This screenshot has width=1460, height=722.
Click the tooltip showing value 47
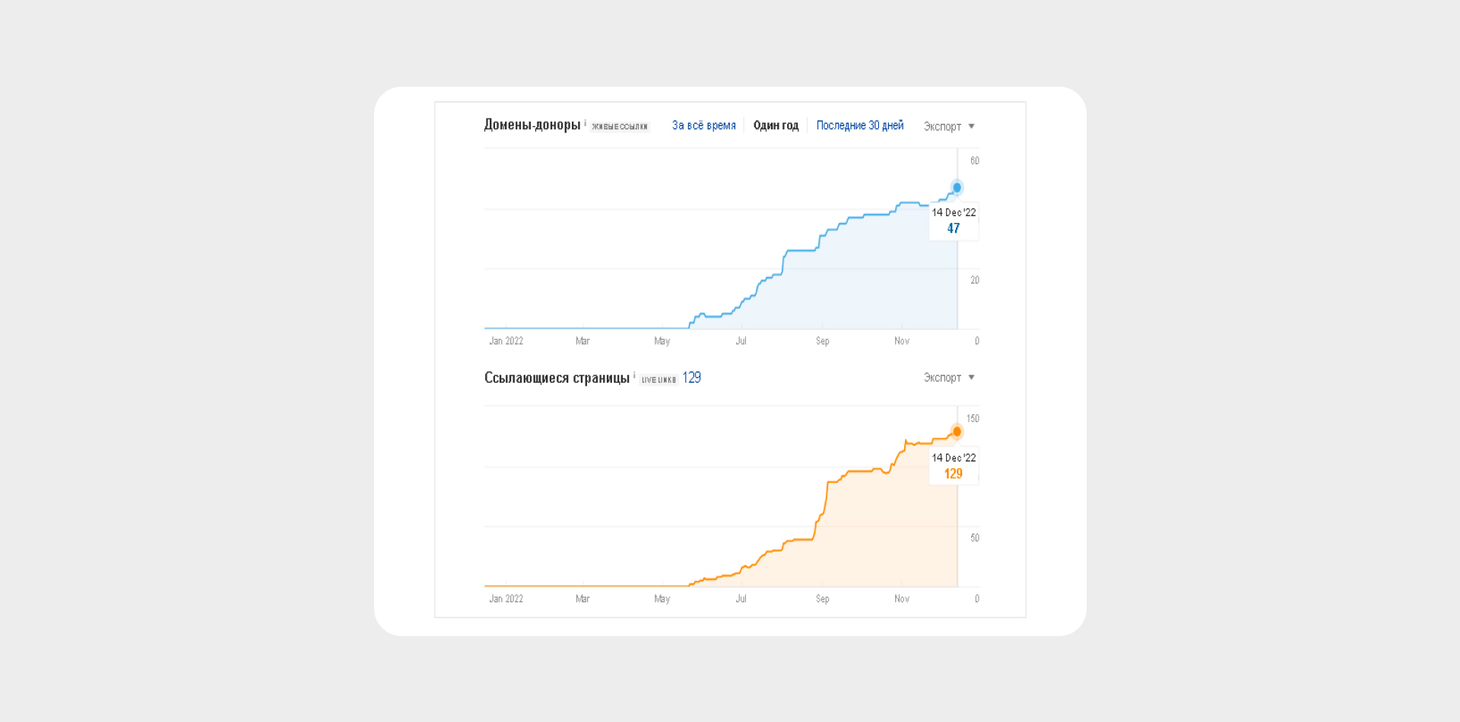pos(954,221)
